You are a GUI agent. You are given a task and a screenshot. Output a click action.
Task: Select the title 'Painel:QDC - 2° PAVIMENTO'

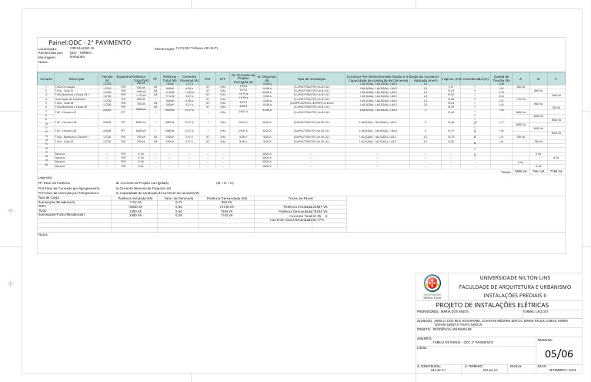90,42
